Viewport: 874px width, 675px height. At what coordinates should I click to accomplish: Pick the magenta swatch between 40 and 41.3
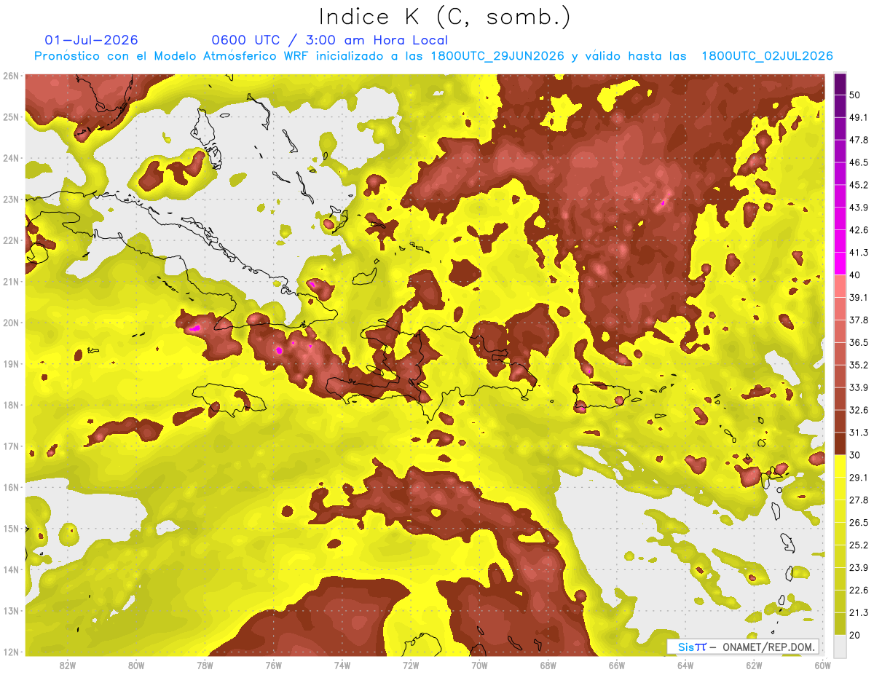tap(840, 264)
